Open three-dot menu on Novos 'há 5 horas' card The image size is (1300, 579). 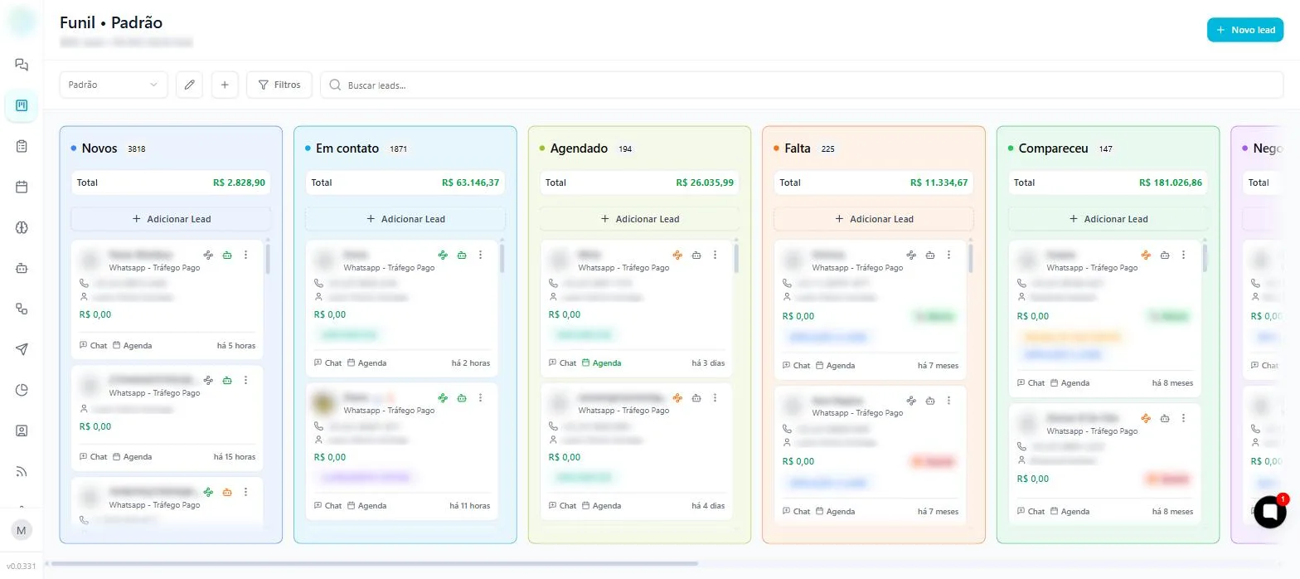pyautogui.click(x=245, y=255)
